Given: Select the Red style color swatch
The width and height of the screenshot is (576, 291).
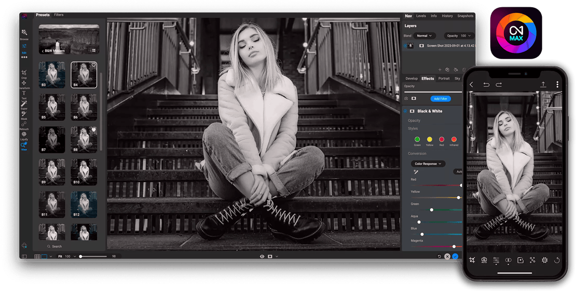Looking at the screenshot, I should (x=442, y=140).
